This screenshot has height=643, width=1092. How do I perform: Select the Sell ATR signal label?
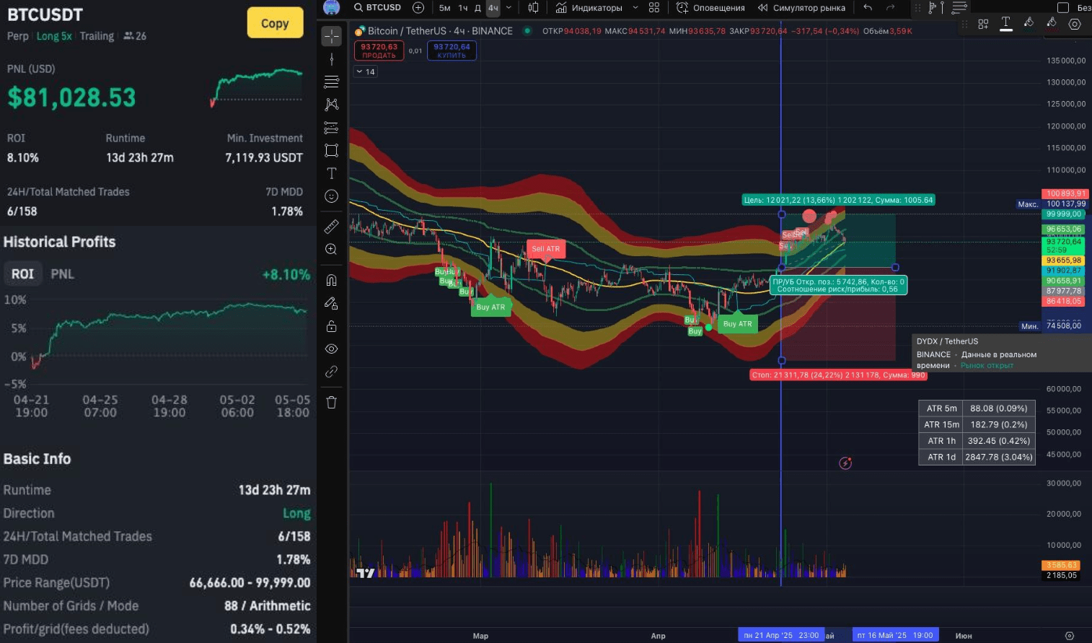pos(546,249)
